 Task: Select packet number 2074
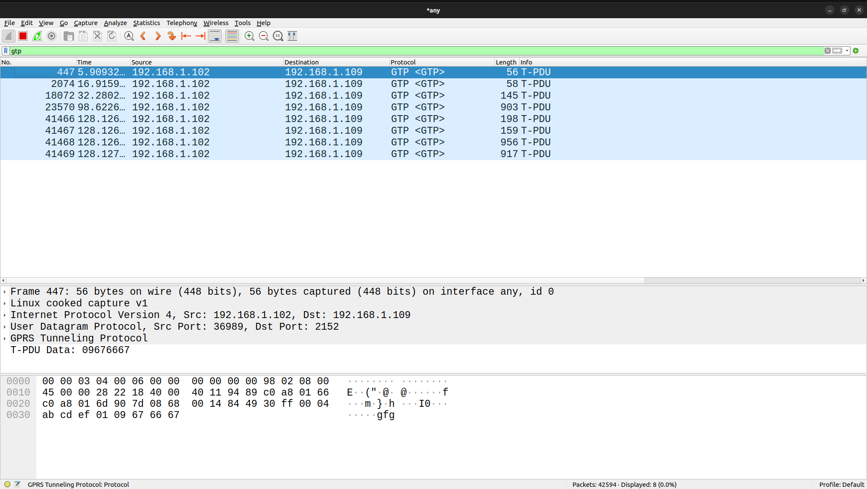coord(433,84)
